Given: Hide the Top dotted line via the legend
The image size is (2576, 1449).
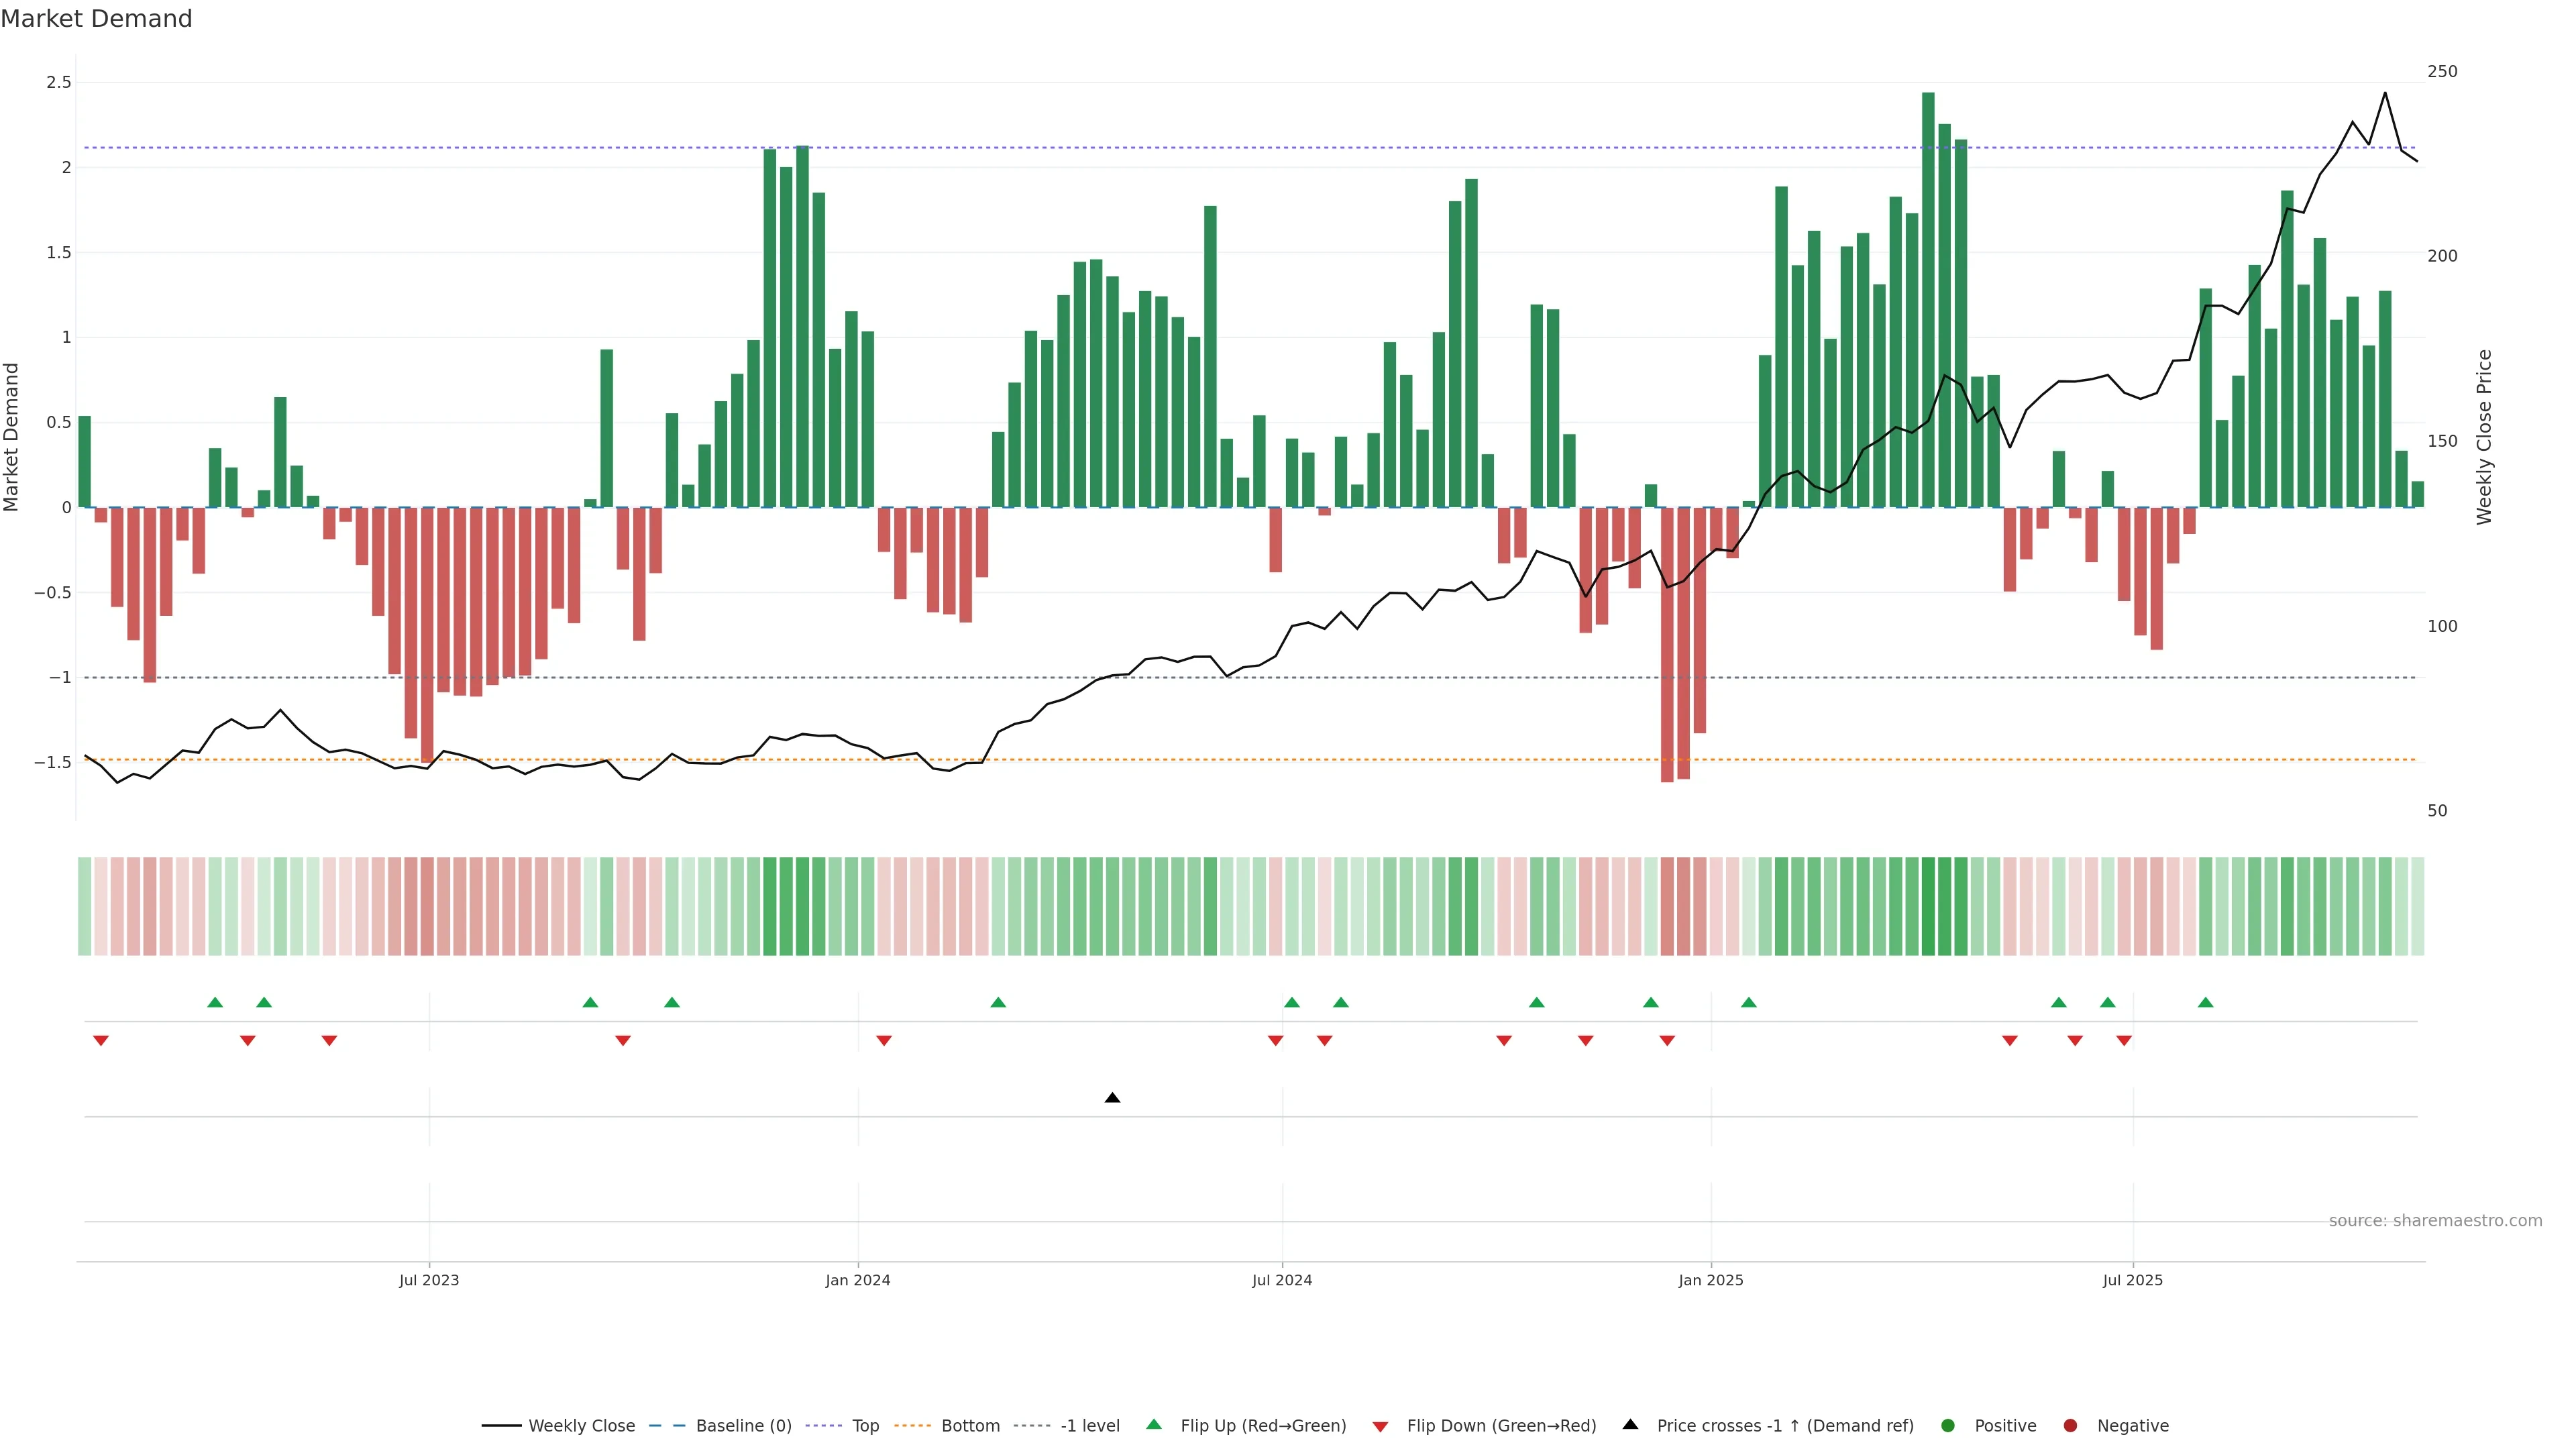Looking at the screenshot, I should click(865, 1426).
